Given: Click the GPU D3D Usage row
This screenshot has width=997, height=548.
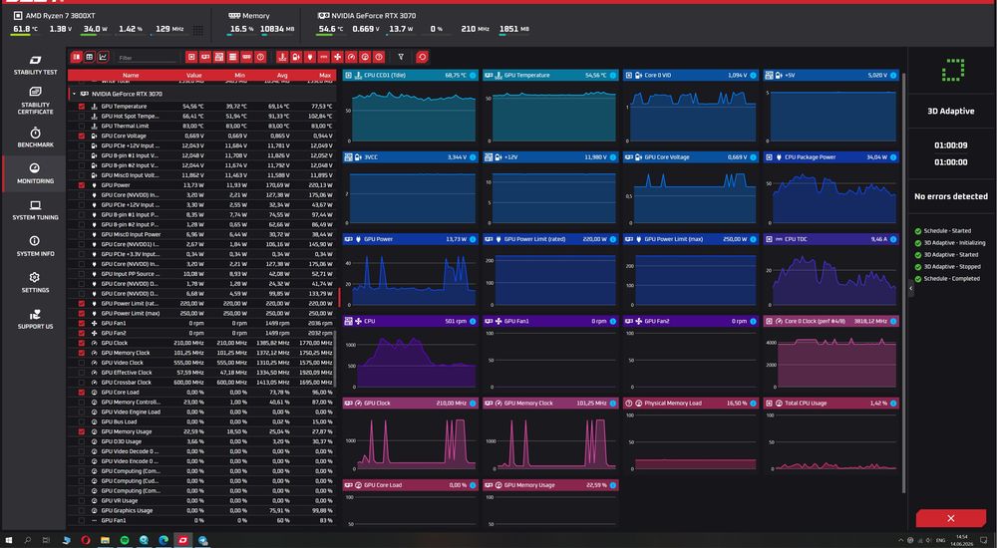Looking at the screenshot, I should point(202,441).
